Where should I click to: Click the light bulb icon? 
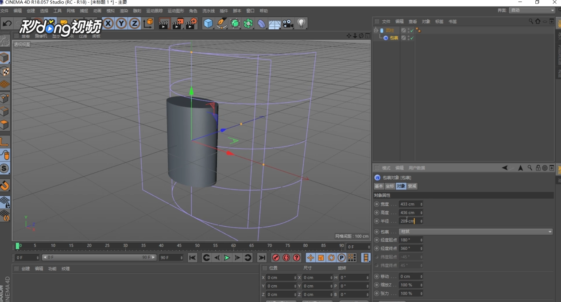(302, 23)
